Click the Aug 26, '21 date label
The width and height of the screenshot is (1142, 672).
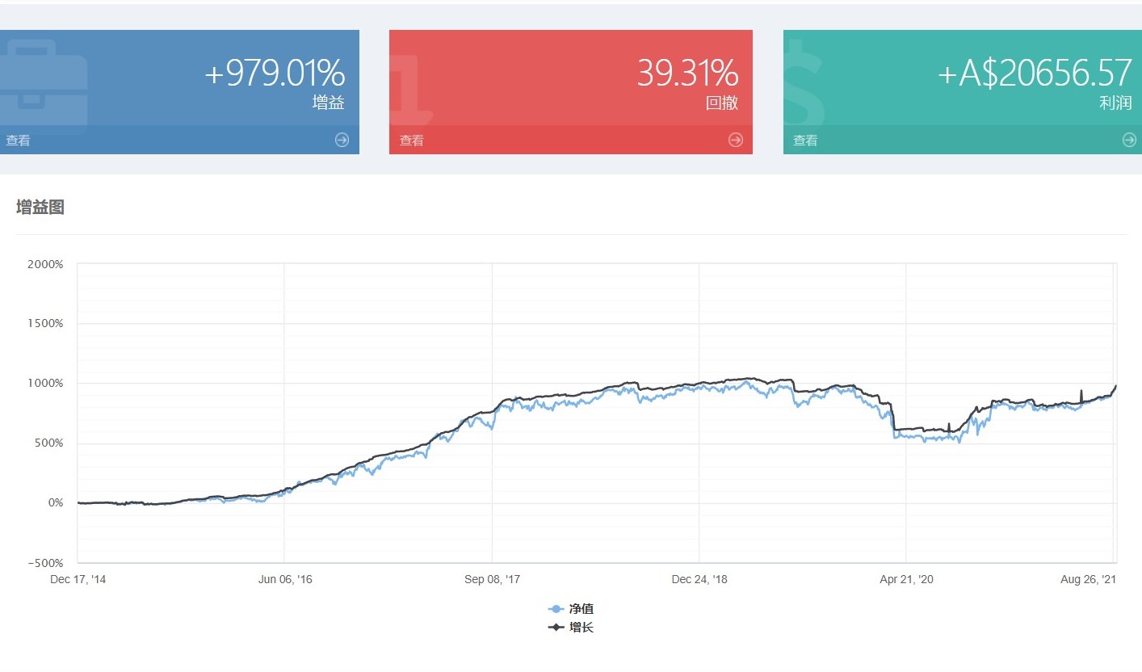1089,580
